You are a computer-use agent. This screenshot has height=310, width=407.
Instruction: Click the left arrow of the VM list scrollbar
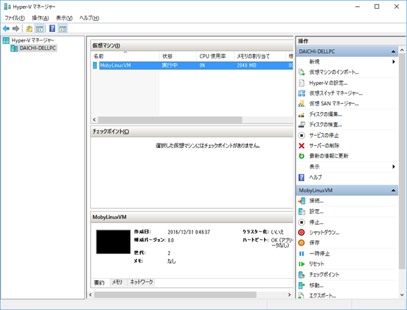tap(94, 120)
